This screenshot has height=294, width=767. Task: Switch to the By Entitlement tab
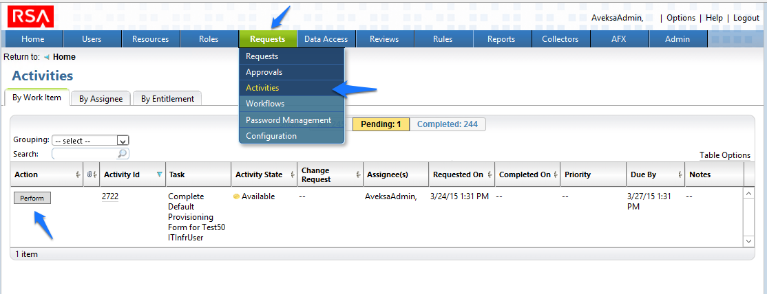167,99
